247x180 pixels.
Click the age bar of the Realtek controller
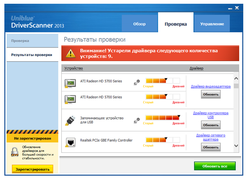point(163,140)
